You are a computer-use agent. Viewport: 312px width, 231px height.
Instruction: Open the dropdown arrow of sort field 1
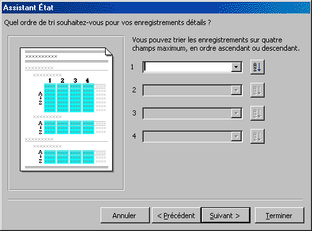point(236,67)
